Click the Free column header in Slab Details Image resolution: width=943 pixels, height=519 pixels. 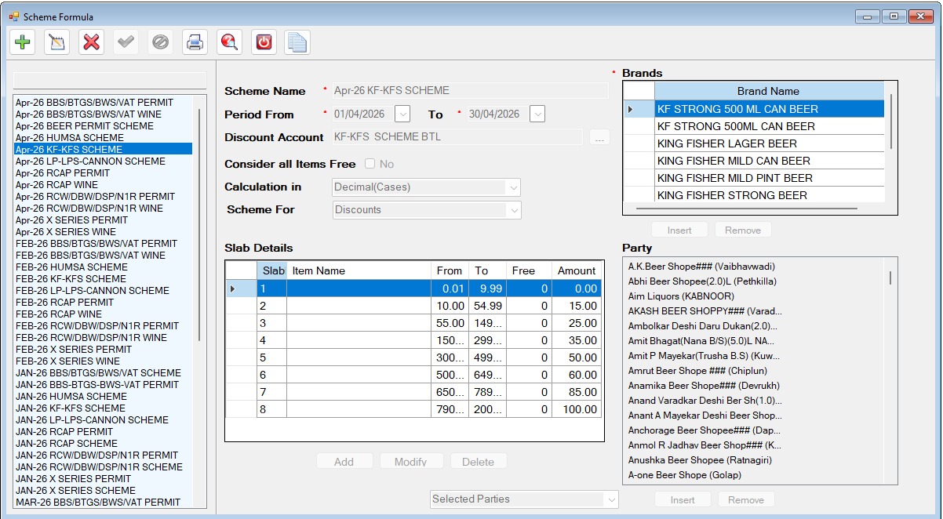[x=529, y=270]
